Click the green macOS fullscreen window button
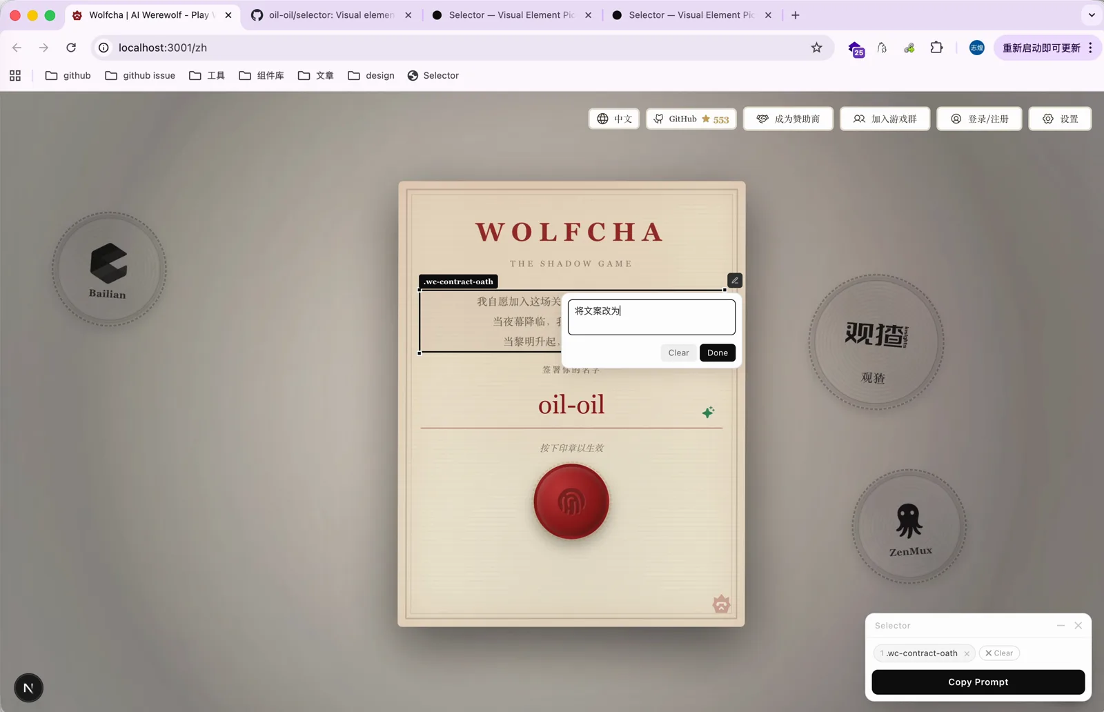This screenshot has height=712, width=1104. (50, 15)
